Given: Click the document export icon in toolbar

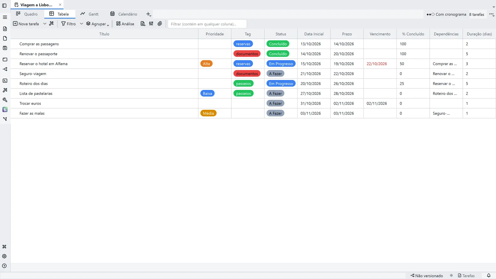Looking at the screenshot, I should click(143, 24).
